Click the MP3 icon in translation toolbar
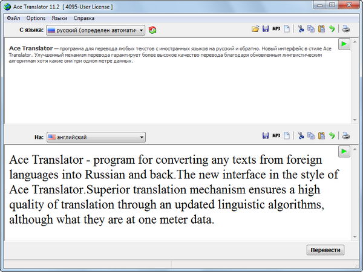 click(276, 136)
